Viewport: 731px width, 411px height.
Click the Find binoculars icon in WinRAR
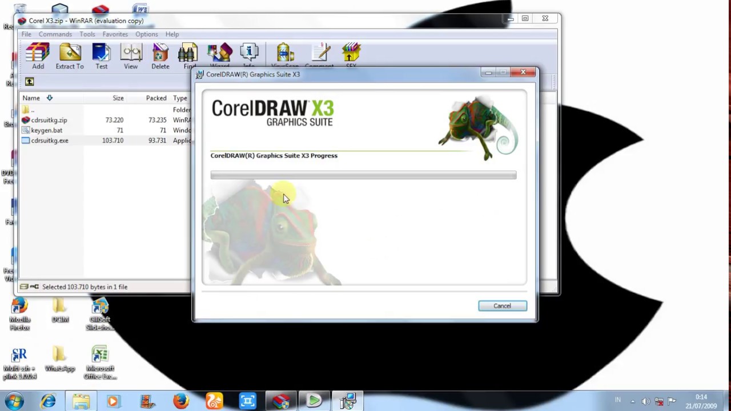(x=188, y=56)
